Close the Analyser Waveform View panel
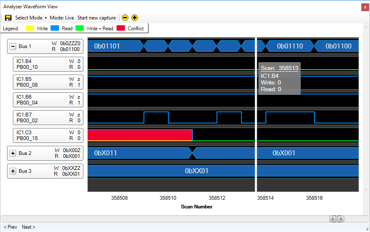 365,7
